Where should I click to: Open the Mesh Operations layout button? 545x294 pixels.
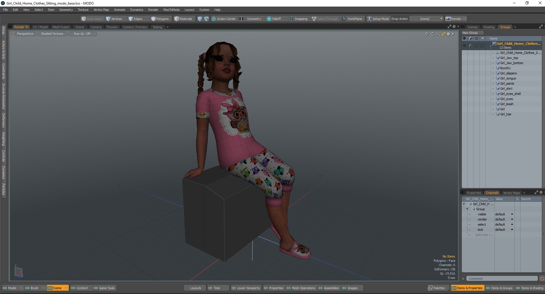point(301,288)
